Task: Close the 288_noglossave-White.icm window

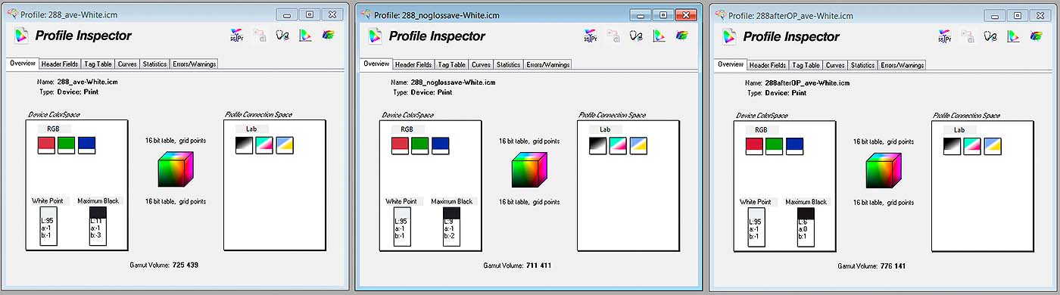Action: tap(686, 14)
